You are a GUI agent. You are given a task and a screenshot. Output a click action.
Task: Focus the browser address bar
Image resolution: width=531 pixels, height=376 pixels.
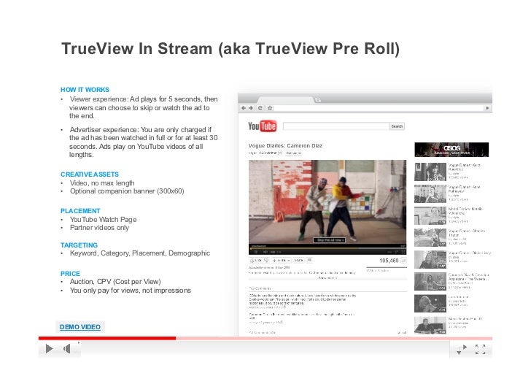pos(379,108)
